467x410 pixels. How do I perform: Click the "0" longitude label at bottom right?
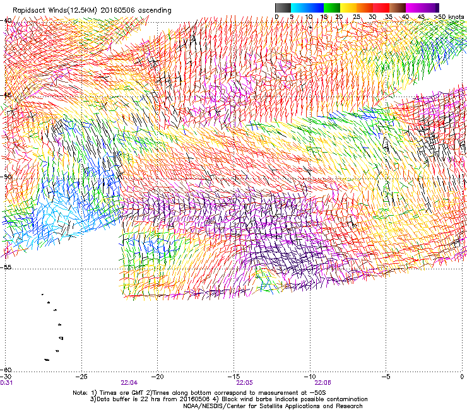click(x=462, y=377)
